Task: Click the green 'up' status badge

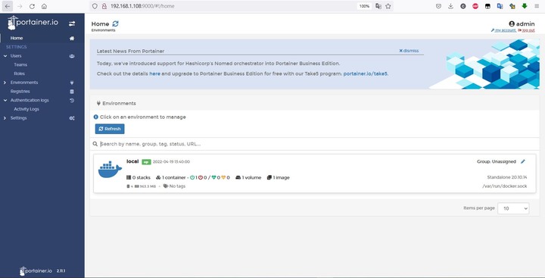Action: pyautogui.click(x=146, y=162)
